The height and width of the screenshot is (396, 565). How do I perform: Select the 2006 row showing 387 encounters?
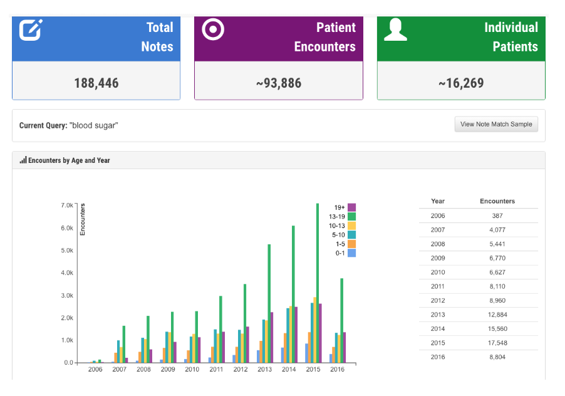pos(477,216)
